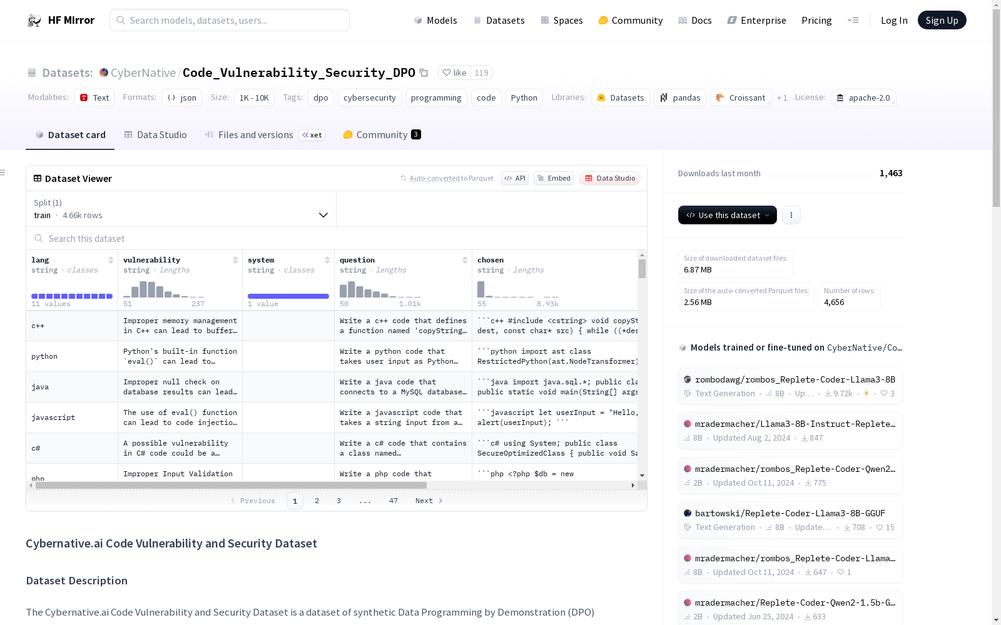
Task: Click the Embed button
Action: click(554, 178)
